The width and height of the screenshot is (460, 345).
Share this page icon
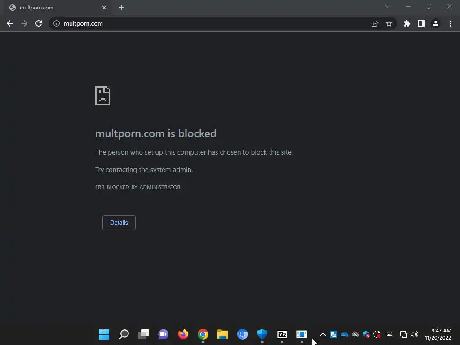[x=375, y=23]
